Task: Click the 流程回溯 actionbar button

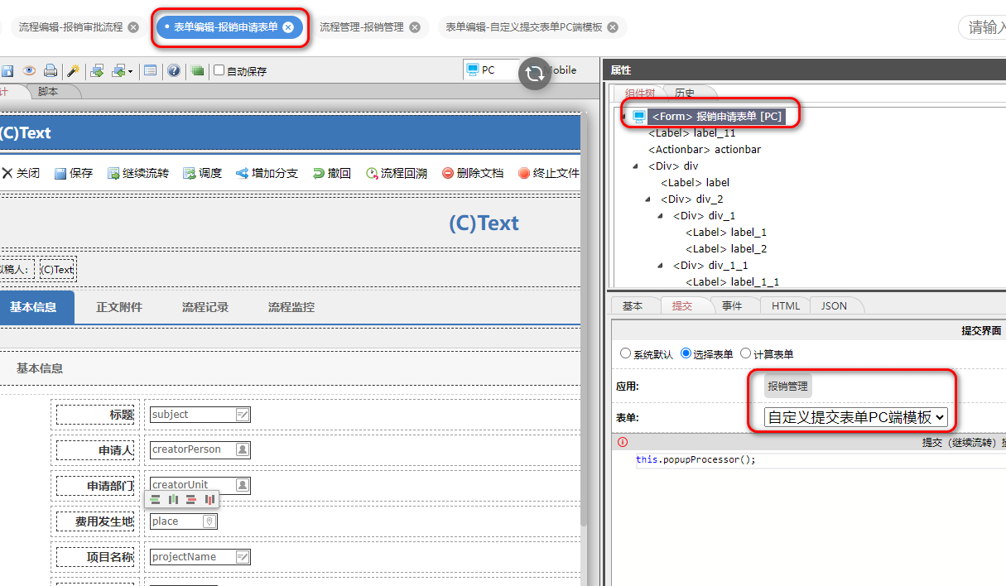Action: tap(397, 173)
